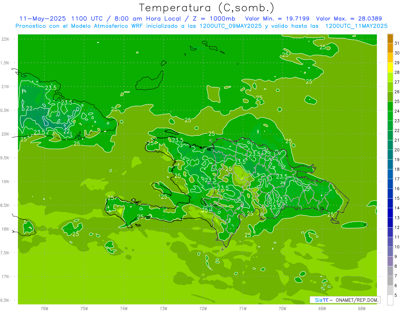Select "Valor Min. = 19.7199"
406x313 pixels.
[x=278, y=19]
